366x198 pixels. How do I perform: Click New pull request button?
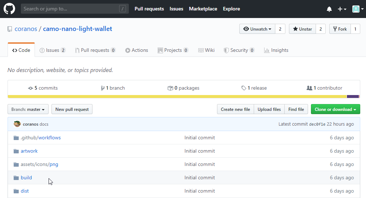pyautogui.click(x=72, y=109)
